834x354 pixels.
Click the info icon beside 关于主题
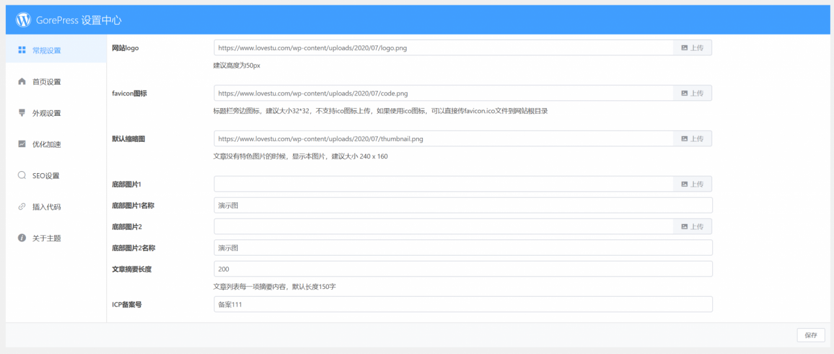coord(22,238)
